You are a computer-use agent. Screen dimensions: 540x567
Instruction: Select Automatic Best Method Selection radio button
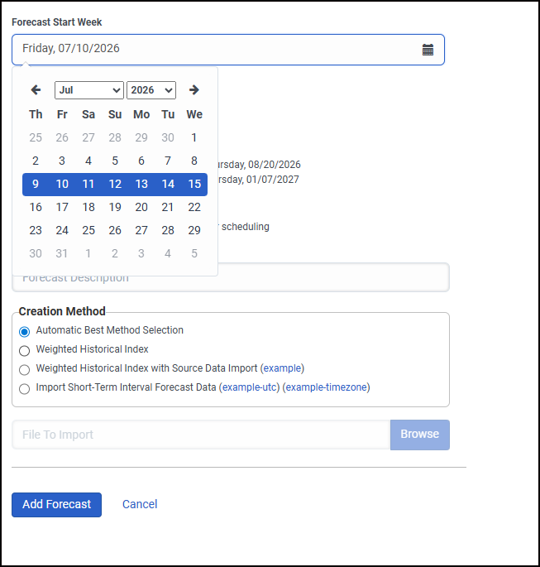click(x=25, y=331)
